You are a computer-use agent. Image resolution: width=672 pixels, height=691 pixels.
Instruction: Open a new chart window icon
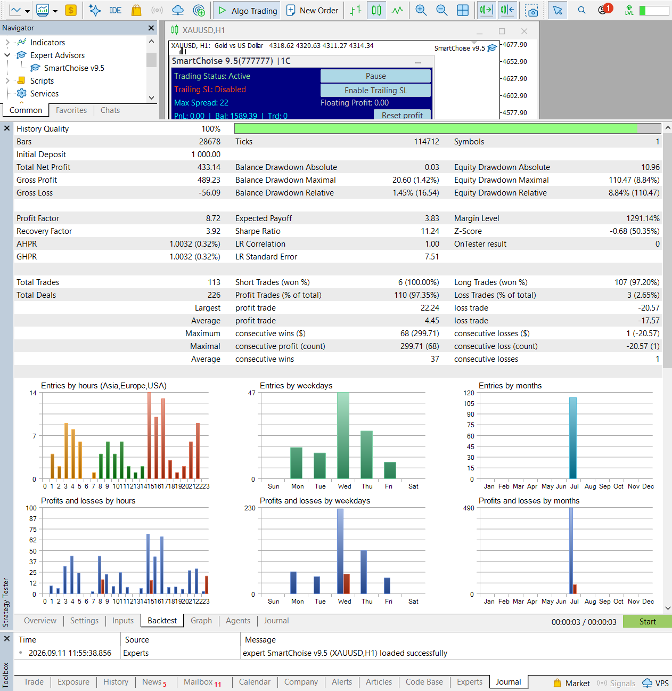pos(15,10)
